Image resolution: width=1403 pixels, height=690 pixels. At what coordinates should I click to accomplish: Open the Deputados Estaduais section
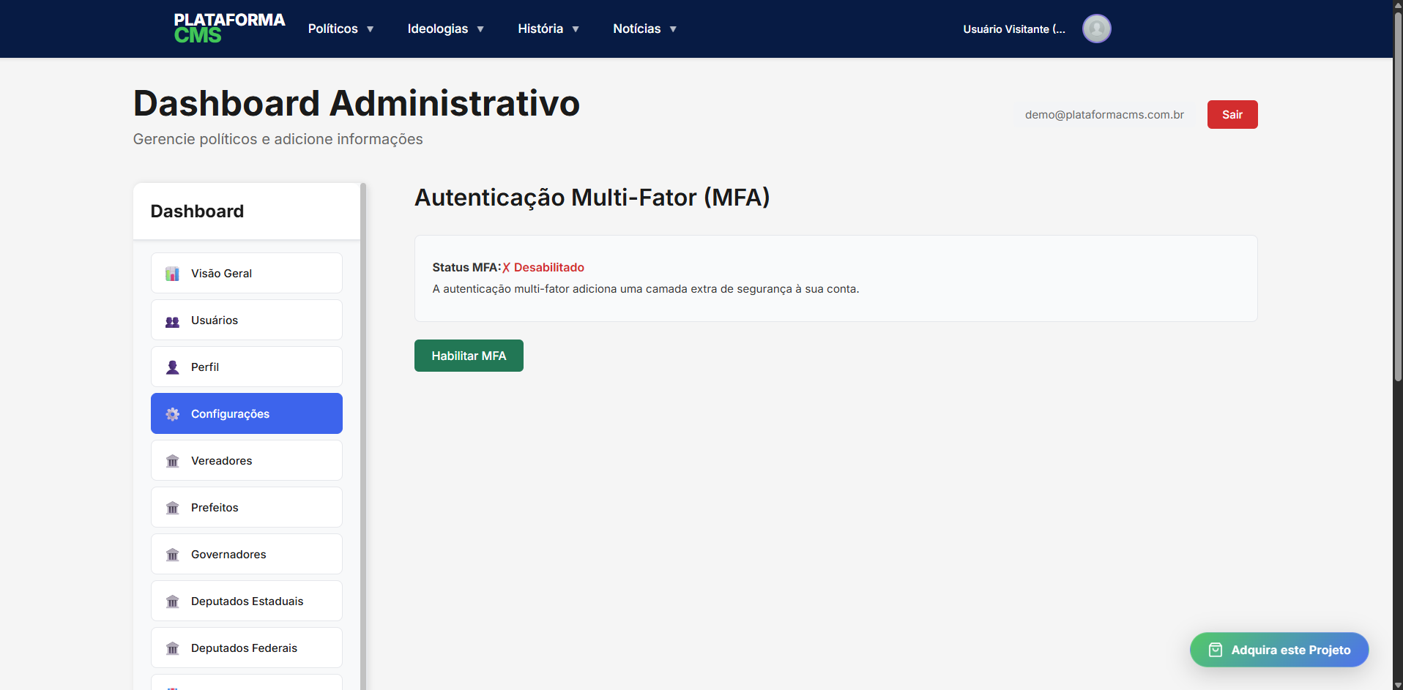click(247, 601)
